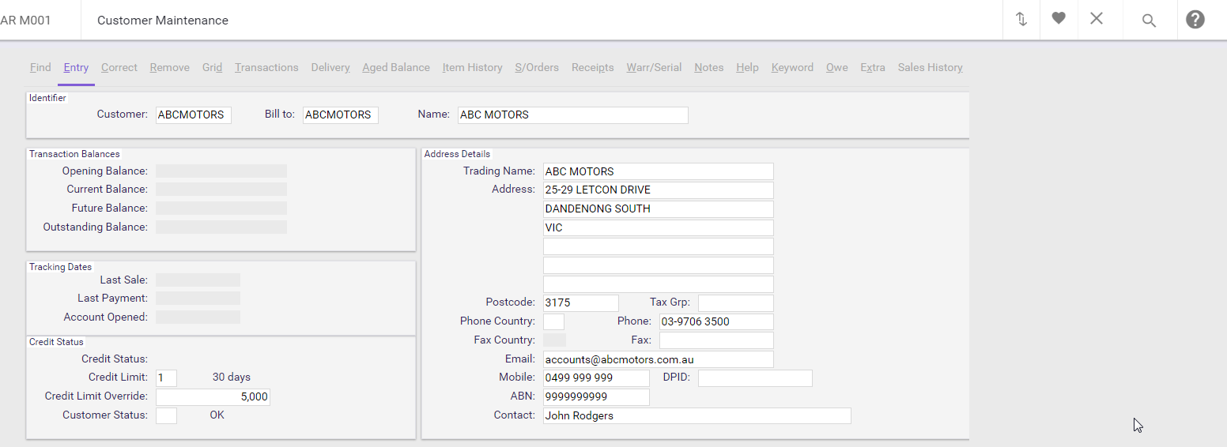Click the Customer Maintenance title text
1227x447 pixels.
click(163, 21)
